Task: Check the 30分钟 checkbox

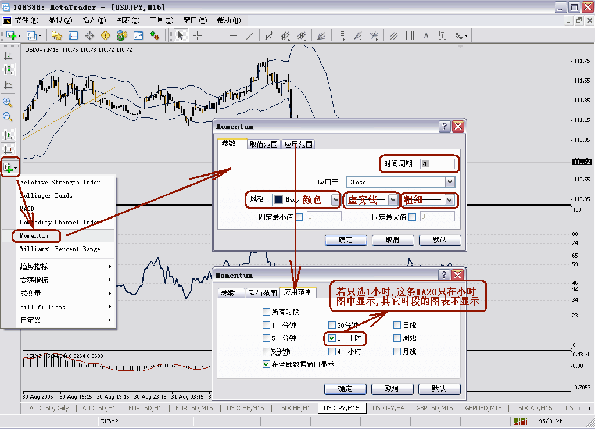Action: coord(332,325)
